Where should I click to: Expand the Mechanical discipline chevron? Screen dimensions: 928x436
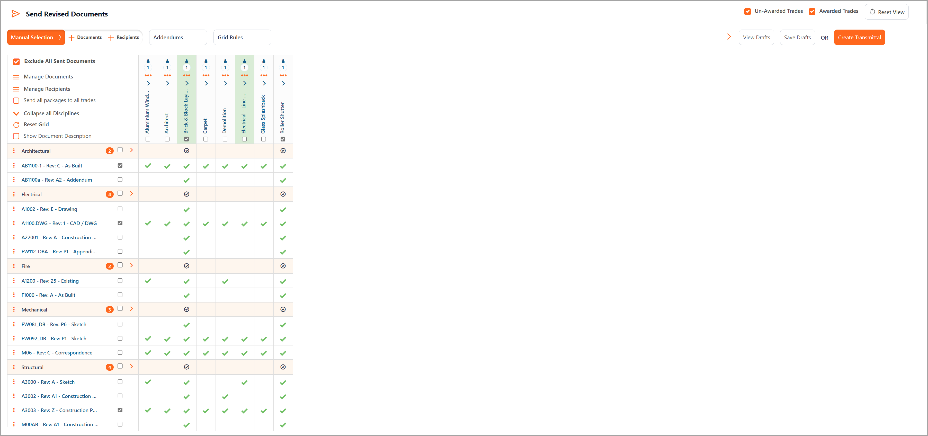(131, 309)
